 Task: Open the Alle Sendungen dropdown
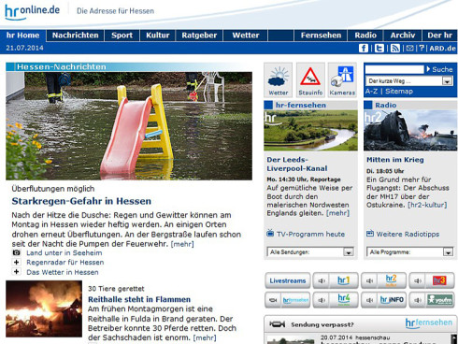[x=310, y=251]
